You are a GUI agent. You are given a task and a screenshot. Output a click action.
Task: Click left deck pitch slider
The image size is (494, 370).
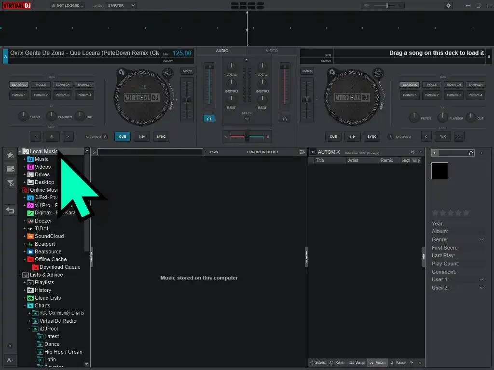[187, 100]
